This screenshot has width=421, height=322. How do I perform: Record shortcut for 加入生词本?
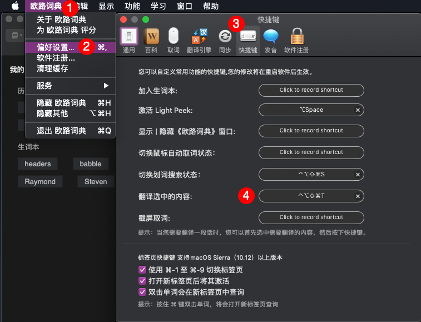click(311, 90)
